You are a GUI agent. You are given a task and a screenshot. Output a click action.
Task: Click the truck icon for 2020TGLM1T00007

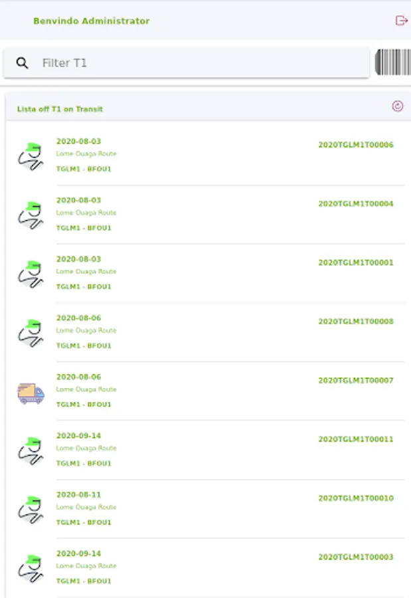tap(31, 393)
